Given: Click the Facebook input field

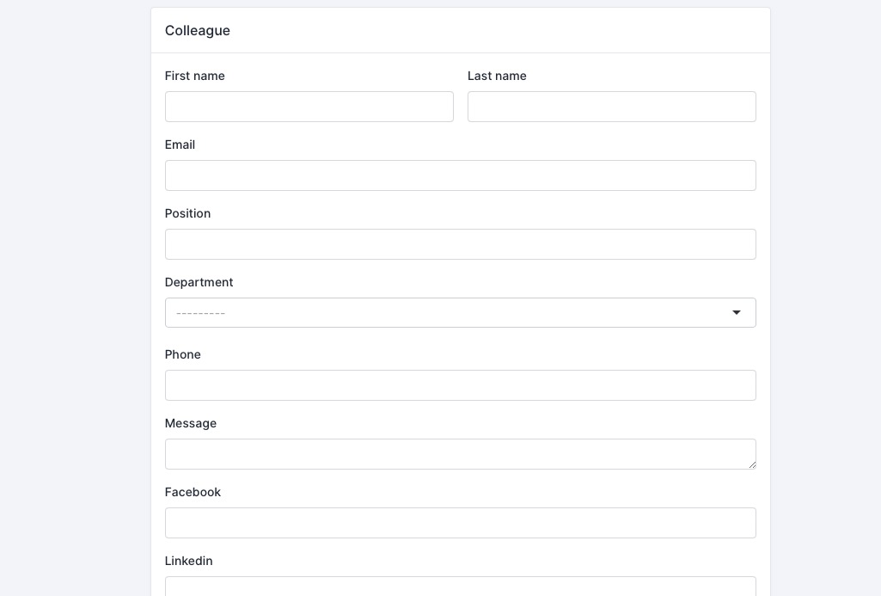Looking at the screenshot, I should [461, 523].
